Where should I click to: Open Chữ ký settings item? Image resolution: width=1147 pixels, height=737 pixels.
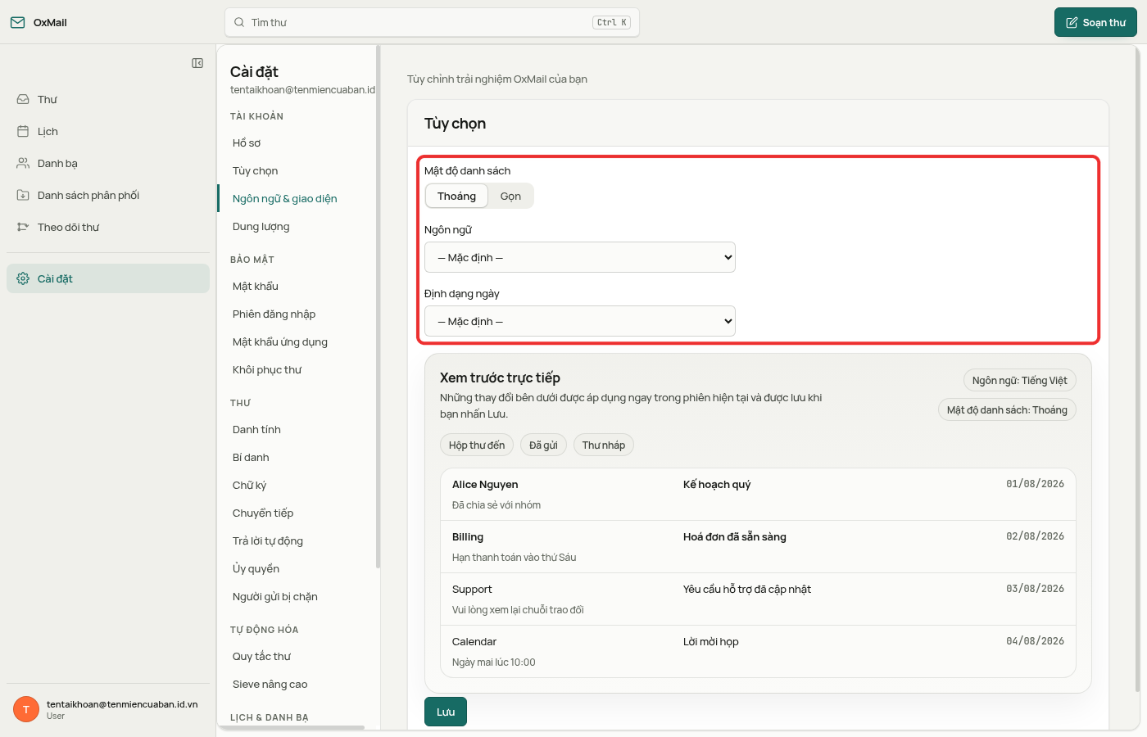(249, 485)
